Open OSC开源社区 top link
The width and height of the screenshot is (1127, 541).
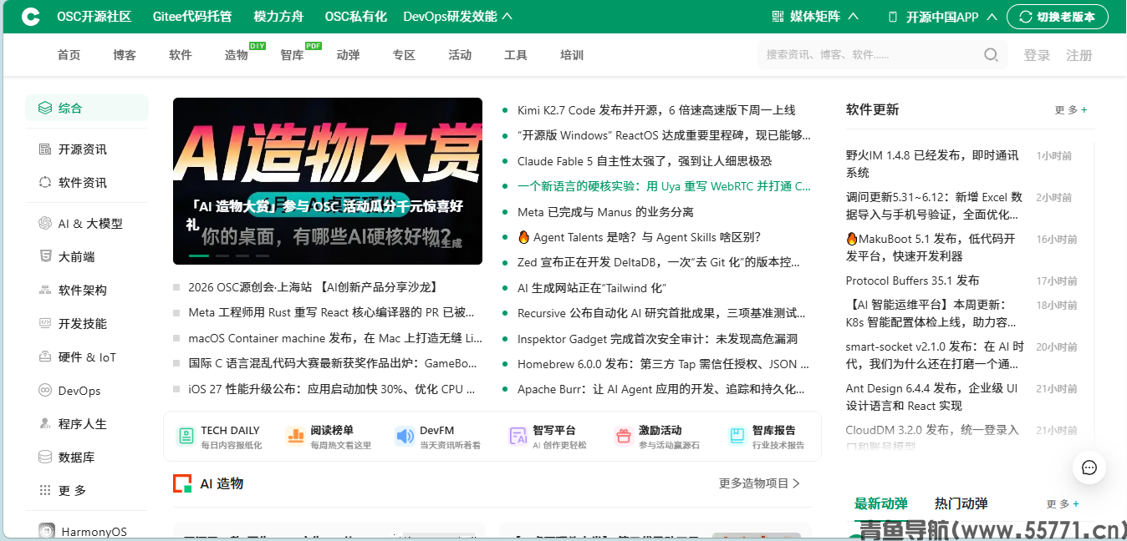point(94,17)
